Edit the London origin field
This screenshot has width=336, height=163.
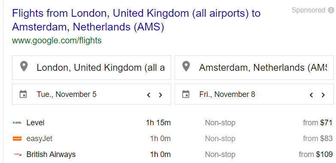[91, 67]
